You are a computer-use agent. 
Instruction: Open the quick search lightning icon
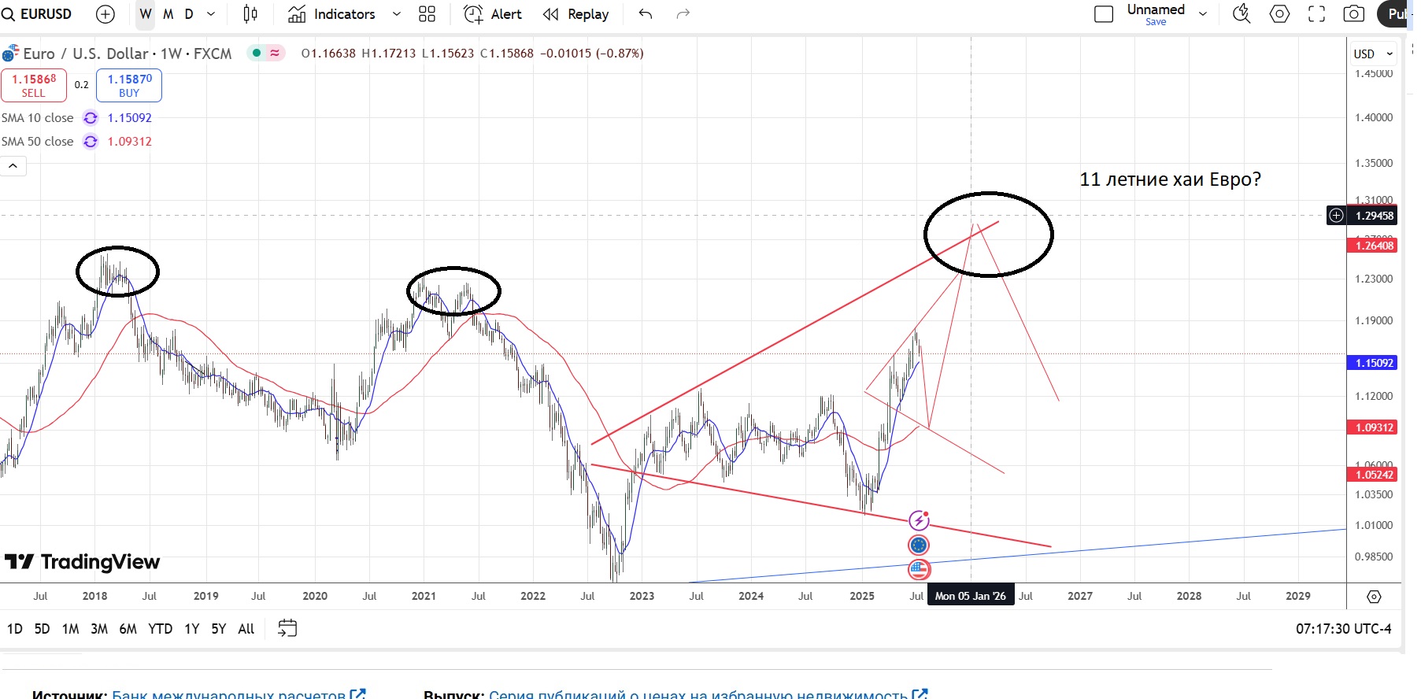[1242, 14]
